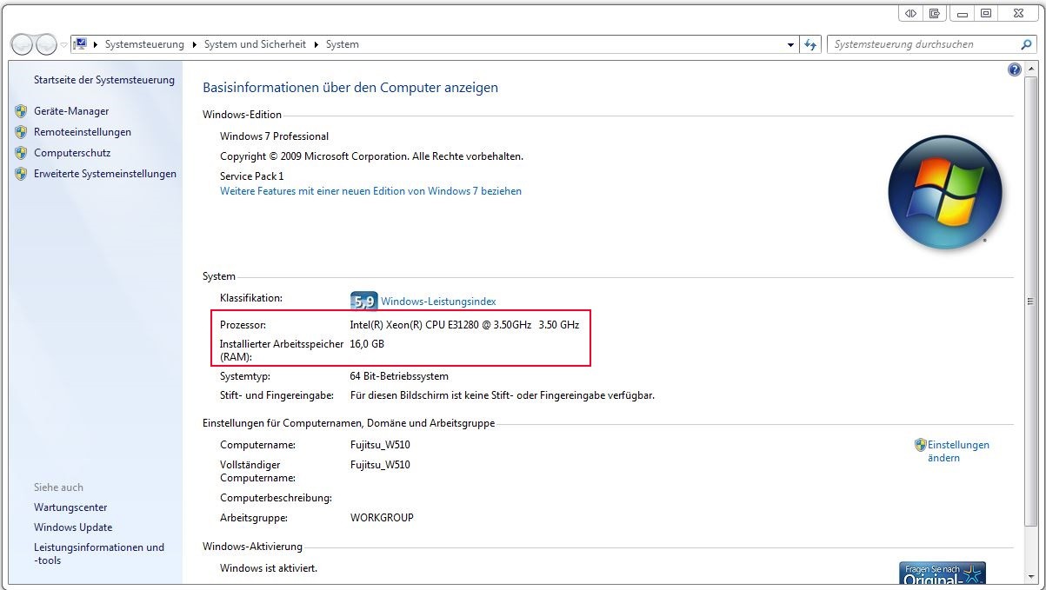Open Weitere Features neuen Edition link
This screenshot has width=1046, height=590.
tap(370, 191)
